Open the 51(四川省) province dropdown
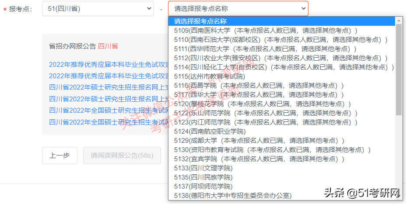Viewport: 406px width, 204px height. (x=98, y=9)
